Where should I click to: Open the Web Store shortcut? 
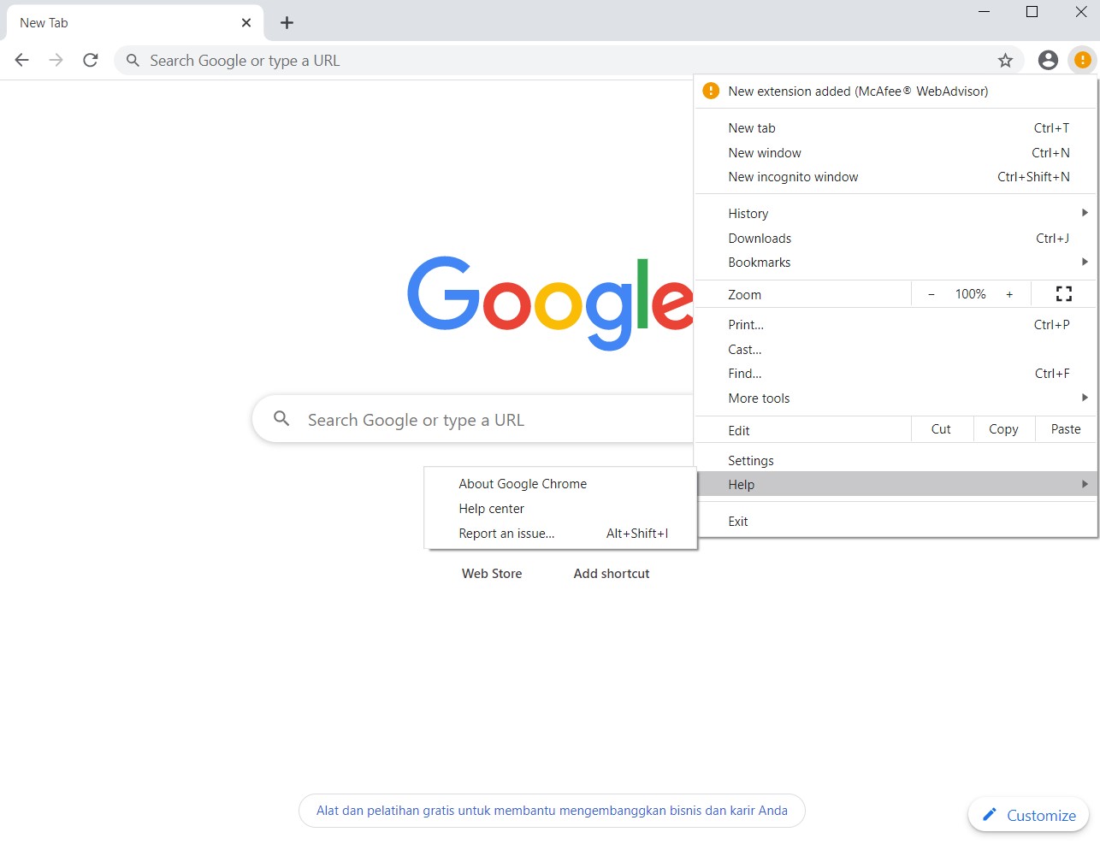tap(492, 574)
